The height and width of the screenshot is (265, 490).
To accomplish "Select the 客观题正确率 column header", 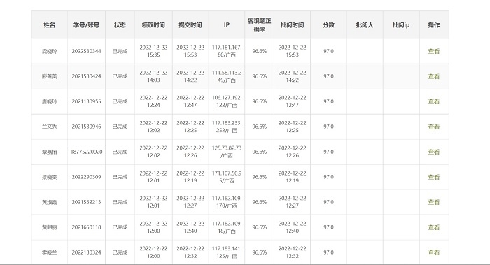I will click(x=260, y=25).
